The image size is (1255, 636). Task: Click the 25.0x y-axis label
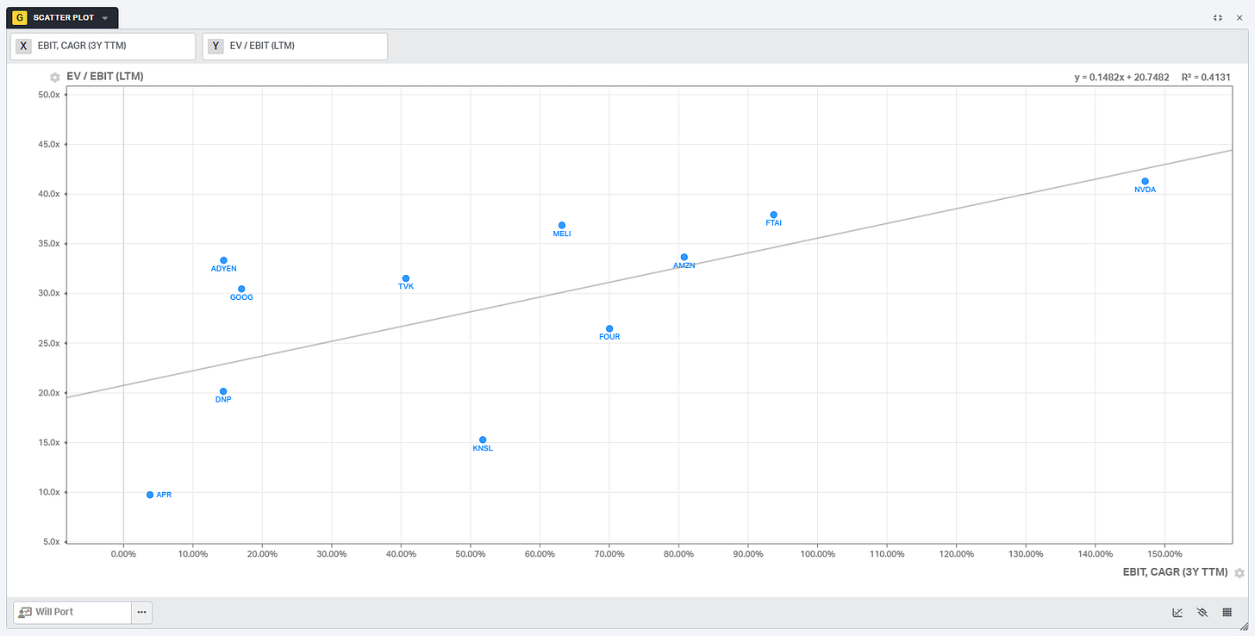(x=48, y=343)
